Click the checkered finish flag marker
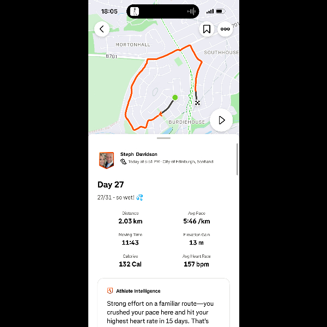This screenshot has height=327, width=327. (197, 102)
